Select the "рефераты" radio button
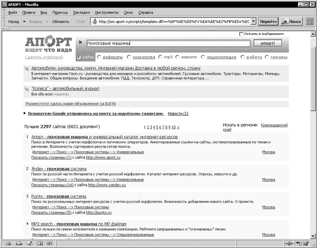The image size is (317, 248). (x=99, y=57)
